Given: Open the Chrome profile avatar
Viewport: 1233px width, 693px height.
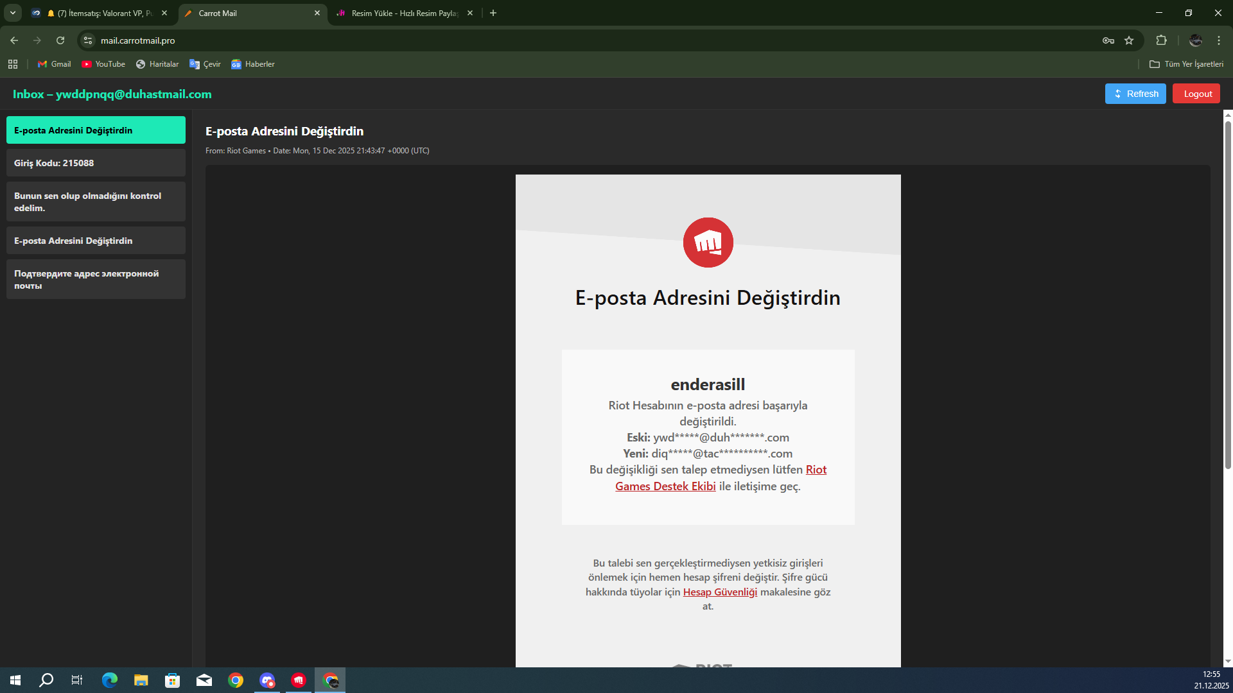Looking at the screenshot, I should (x=1196, y=40).
